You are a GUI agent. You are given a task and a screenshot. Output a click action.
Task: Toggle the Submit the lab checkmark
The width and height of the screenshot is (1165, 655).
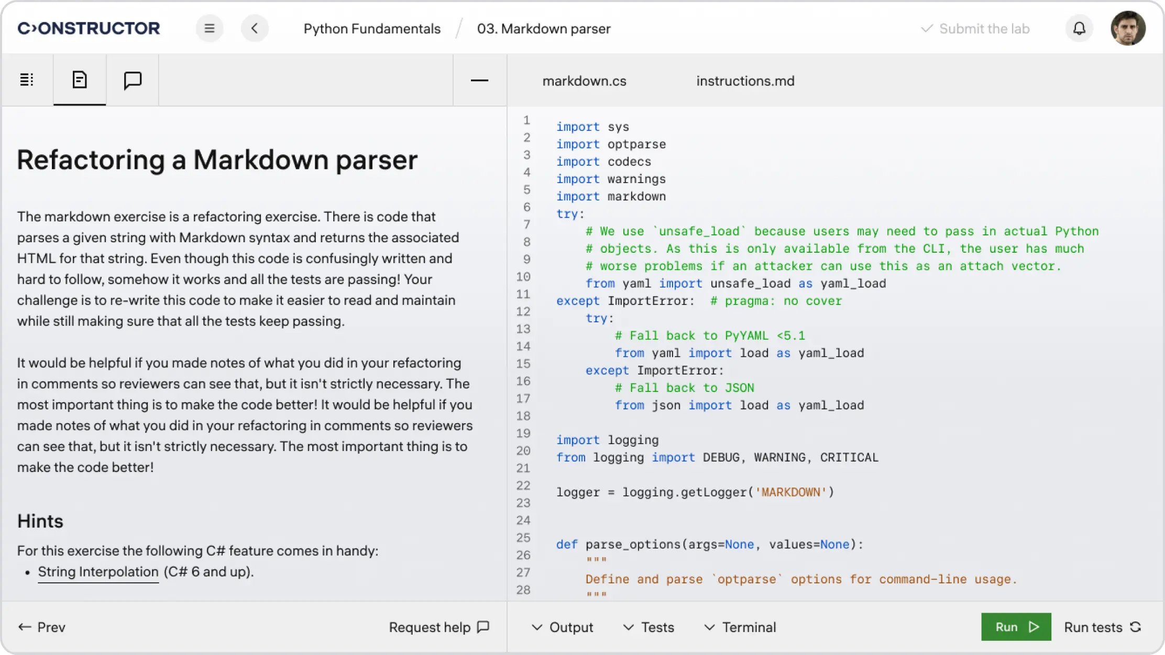tap(927, 28)
